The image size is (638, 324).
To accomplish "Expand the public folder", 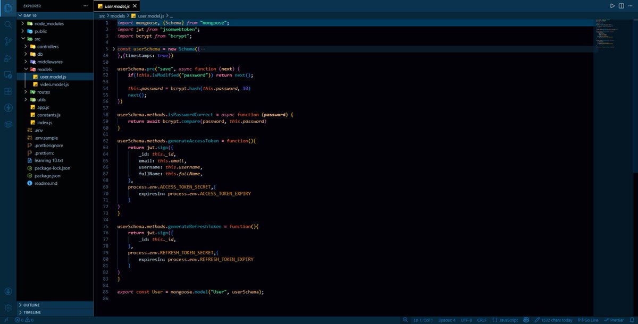I will point(55,31).
